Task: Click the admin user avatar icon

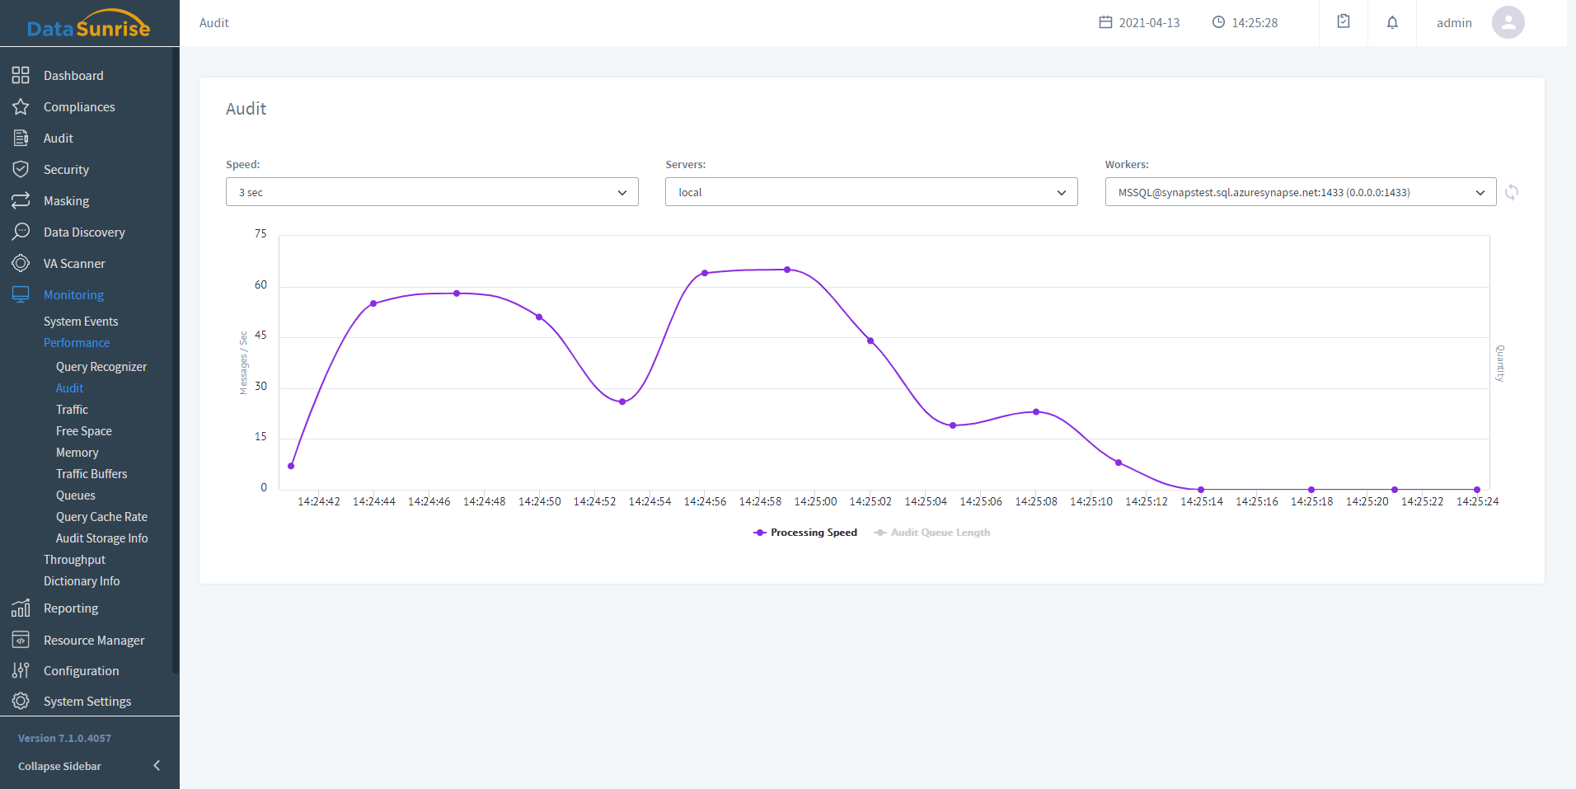Action: point(1508,23)
